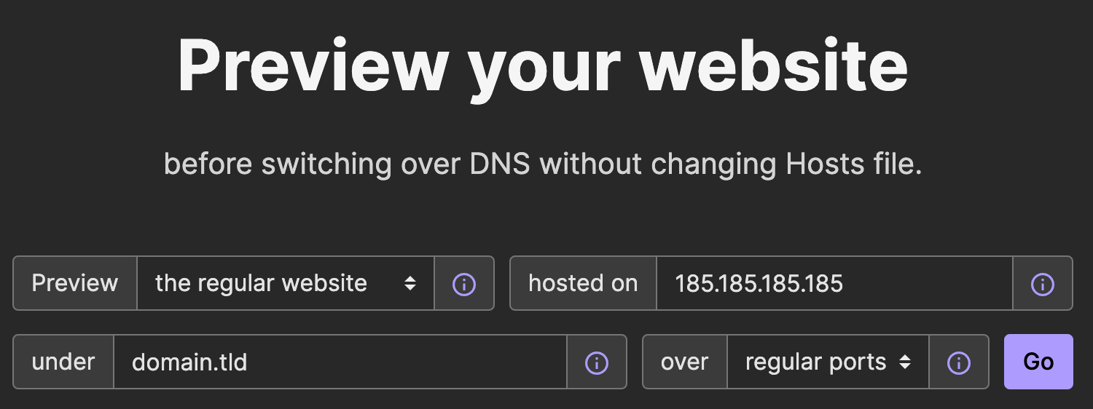The width and height of the screenshot is (1093, 409).
Task: Click the info icon beside the domain.tld field
Action: pyautogui.click(x=597, y=362)
